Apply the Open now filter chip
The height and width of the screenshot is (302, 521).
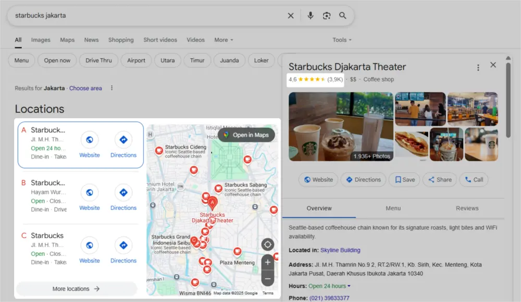tap(57, 60)
